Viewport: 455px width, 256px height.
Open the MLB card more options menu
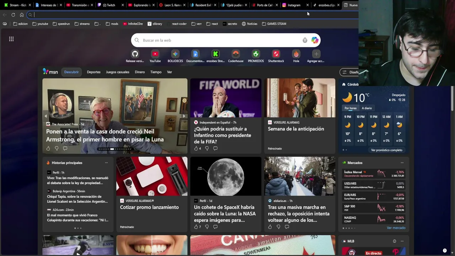tap(402, 241)
